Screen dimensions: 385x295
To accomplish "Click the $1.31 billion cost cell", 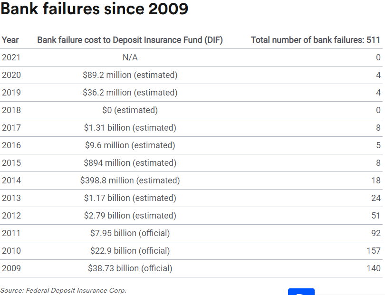I will [x=130, y=128].
